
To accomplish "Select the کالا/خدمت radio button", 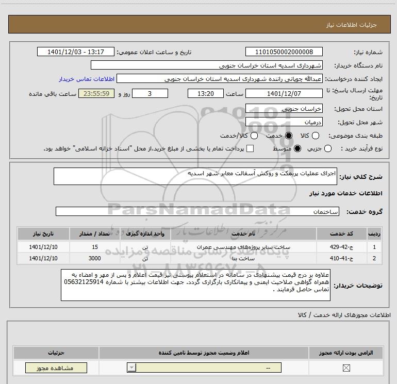I will point(254,136).
